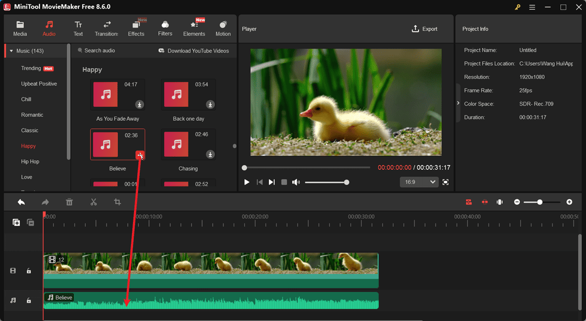
Task: Play the video preview
Action: (247, 182)
